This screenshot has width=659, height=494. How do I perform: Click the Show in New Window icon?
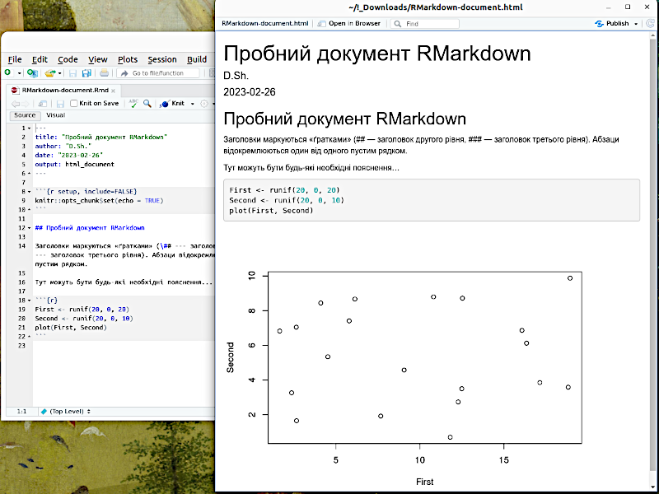42,104
